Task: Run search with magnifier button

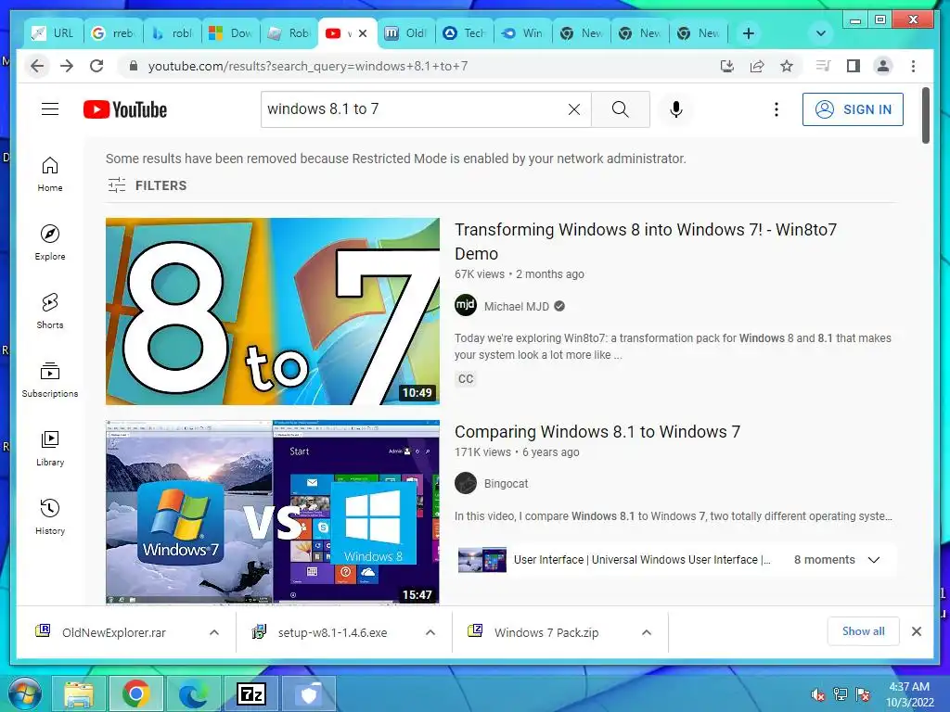Action: tap(620, 109)
